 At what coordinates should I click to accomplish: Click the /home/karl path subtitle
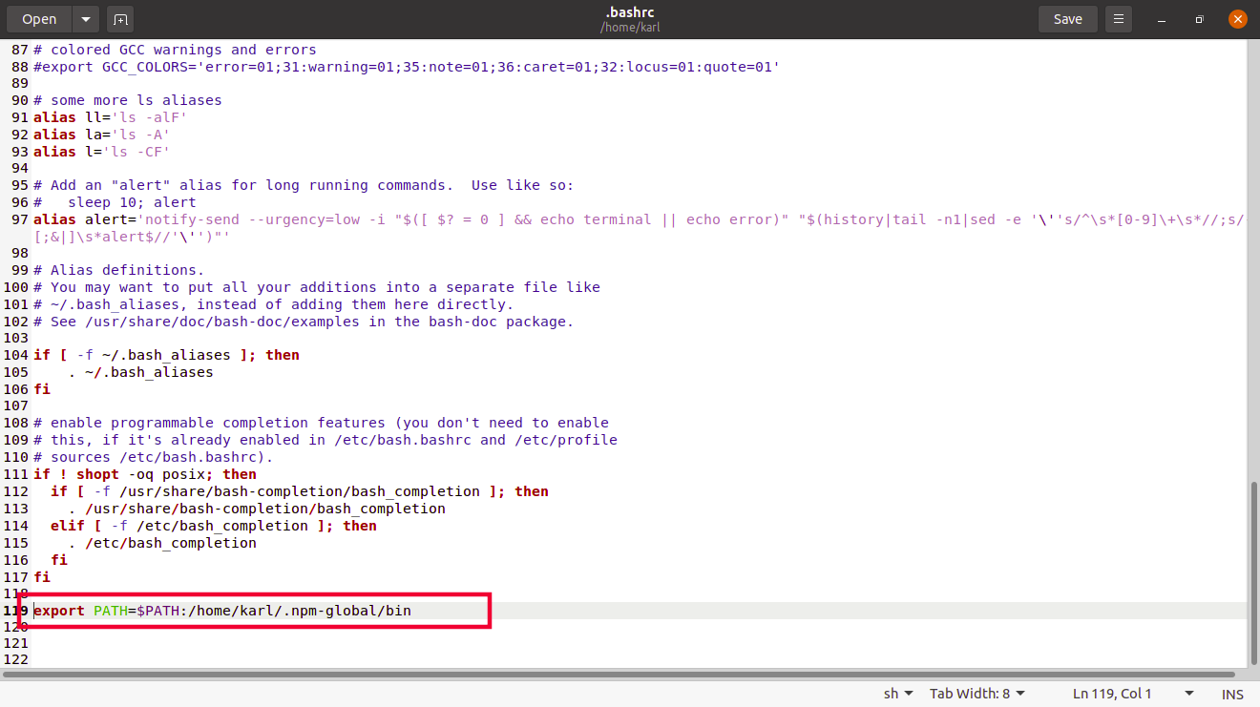coord(630,28)
